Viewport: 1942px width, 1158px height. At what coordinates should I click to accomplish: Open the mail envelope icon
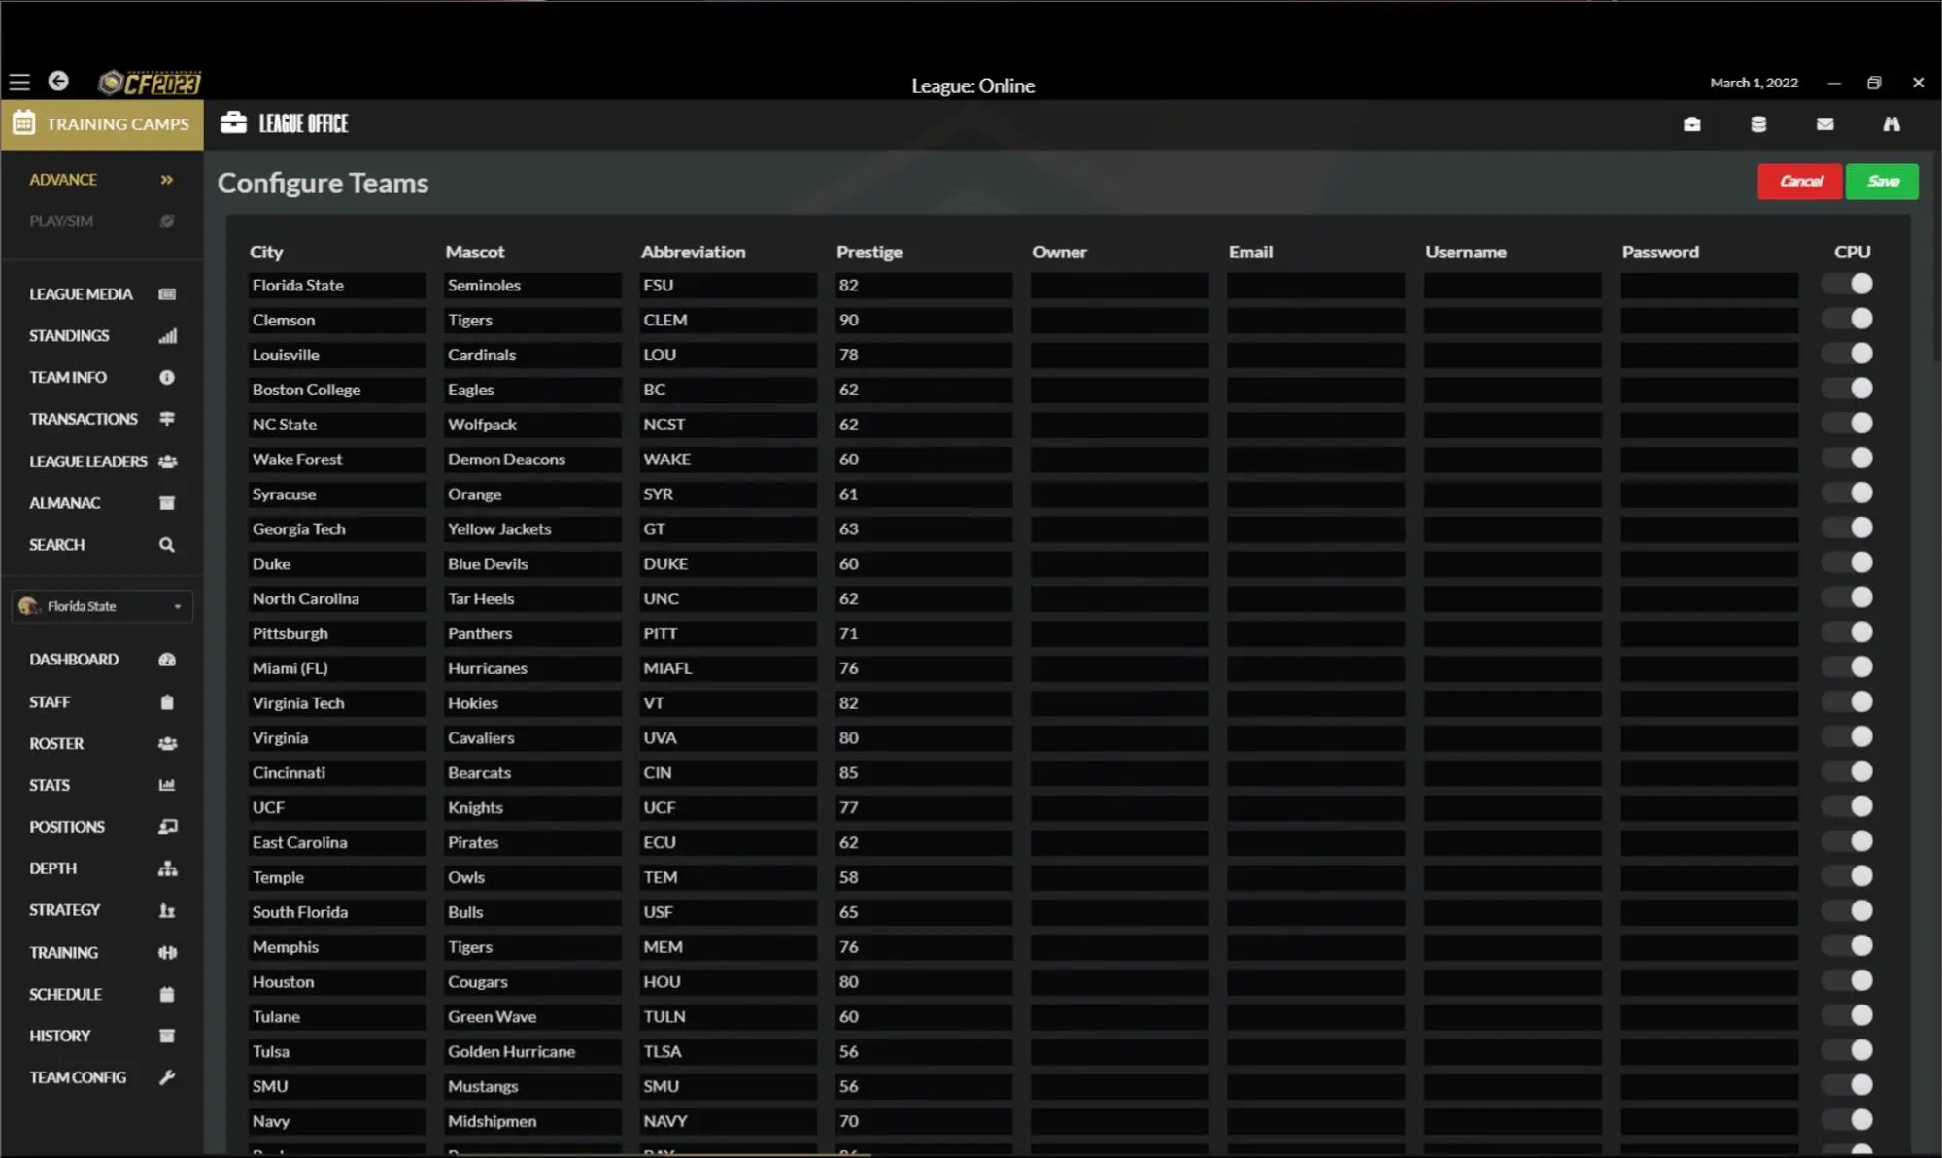pos(1825,124)
